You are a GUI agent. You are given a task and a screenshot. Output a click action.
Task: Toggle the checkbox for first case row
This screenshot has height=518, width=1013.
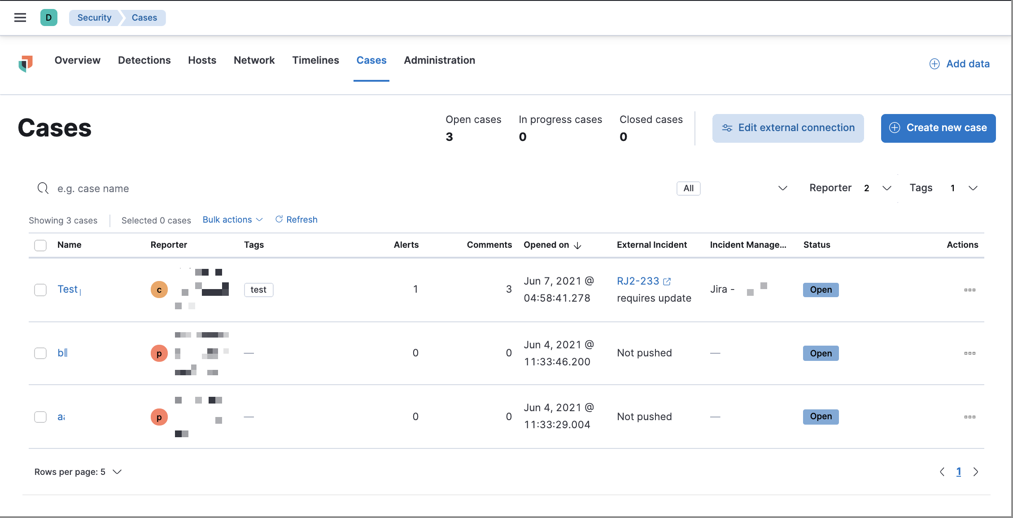pos(39,289)
